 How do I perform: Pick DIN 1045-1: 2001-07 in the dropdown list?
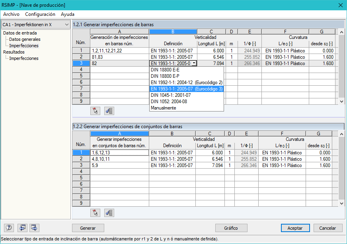(x=187, y=95)
